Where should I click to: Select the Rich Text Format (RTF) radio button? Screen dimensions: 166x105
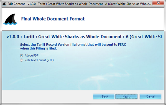coord(22,60)
